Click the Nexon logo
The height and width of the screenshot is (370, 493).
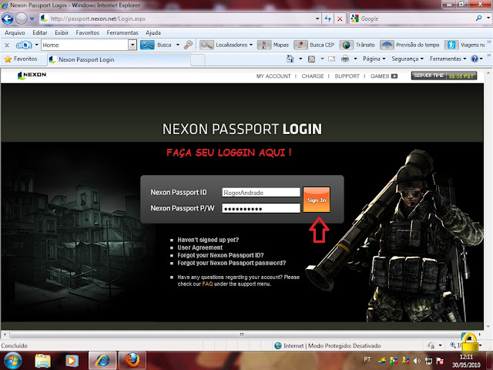click(x=32, y=76)
